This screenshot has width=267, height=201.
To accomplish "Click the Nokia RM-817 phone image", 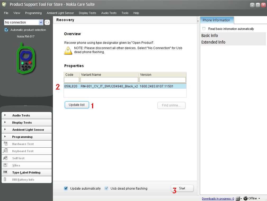I will point(26,58).
